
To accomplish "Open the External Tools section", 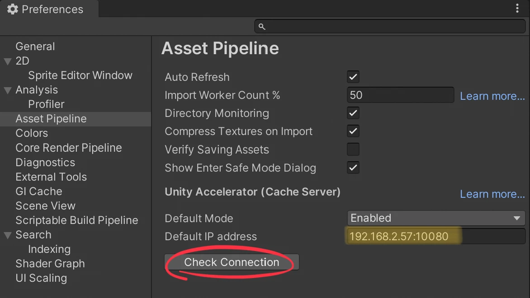I will [51, 177].
